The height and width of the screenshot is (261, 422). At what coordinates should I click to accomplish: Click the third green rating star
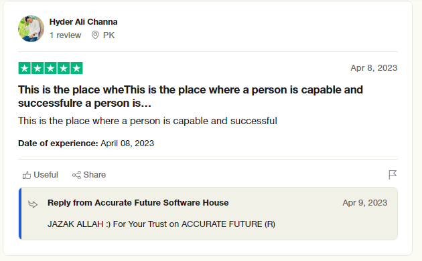pyautogui.click(x=51, y=68)
